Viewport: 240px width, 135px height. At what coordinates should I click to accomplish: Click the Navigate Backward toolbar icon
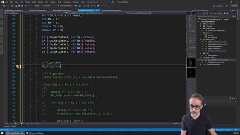tap(4, 6)
